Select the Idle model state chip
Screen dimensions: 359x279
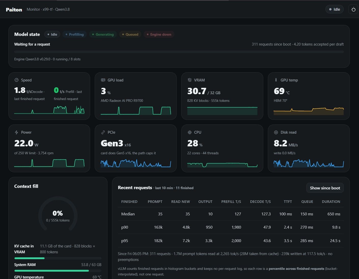pos(52,34)
